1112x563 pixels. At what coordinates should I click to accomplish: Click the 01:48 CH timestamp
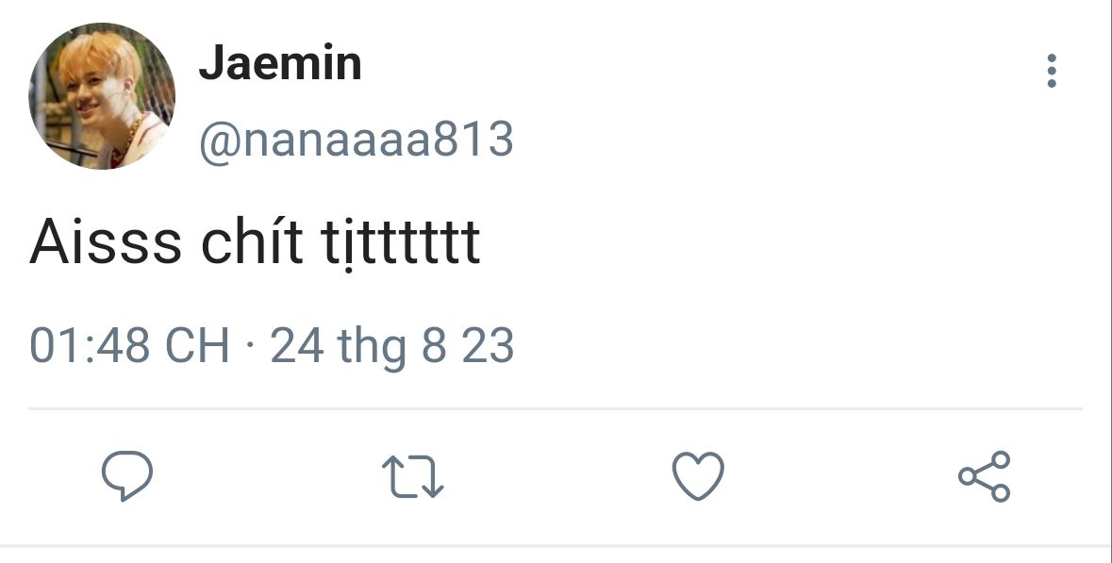[129, 345]
